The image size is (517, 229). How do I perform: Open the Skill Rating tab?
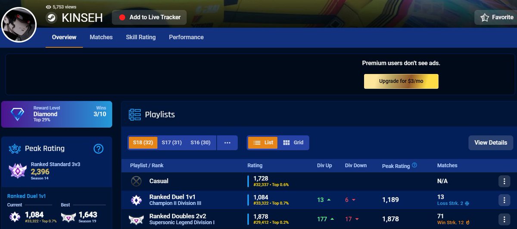tap(141, 37)
